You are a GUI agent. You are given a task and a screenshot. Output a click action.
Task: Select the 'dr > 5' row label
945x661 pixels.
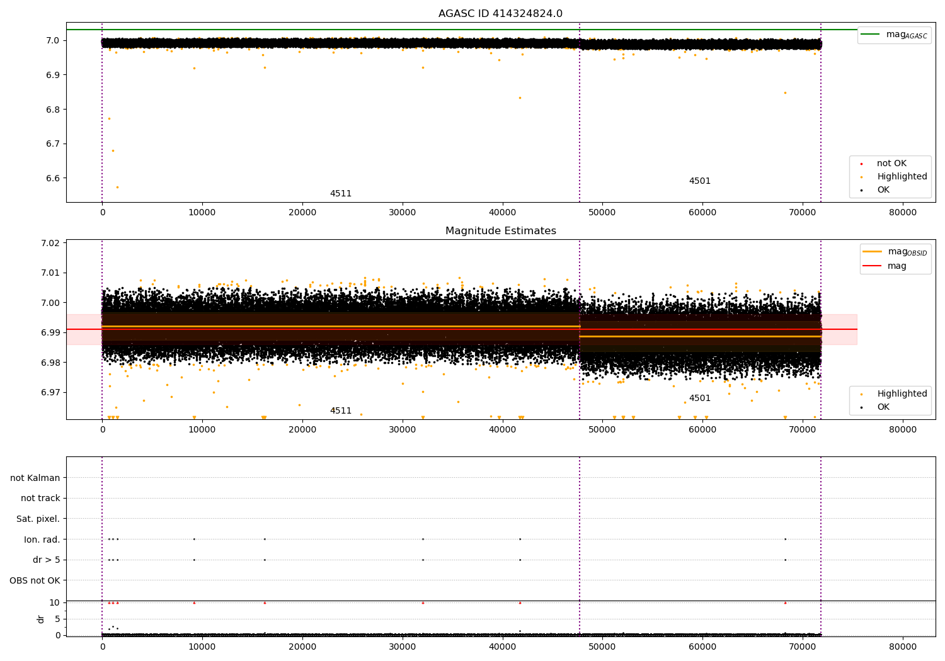(x=47, y=560)
